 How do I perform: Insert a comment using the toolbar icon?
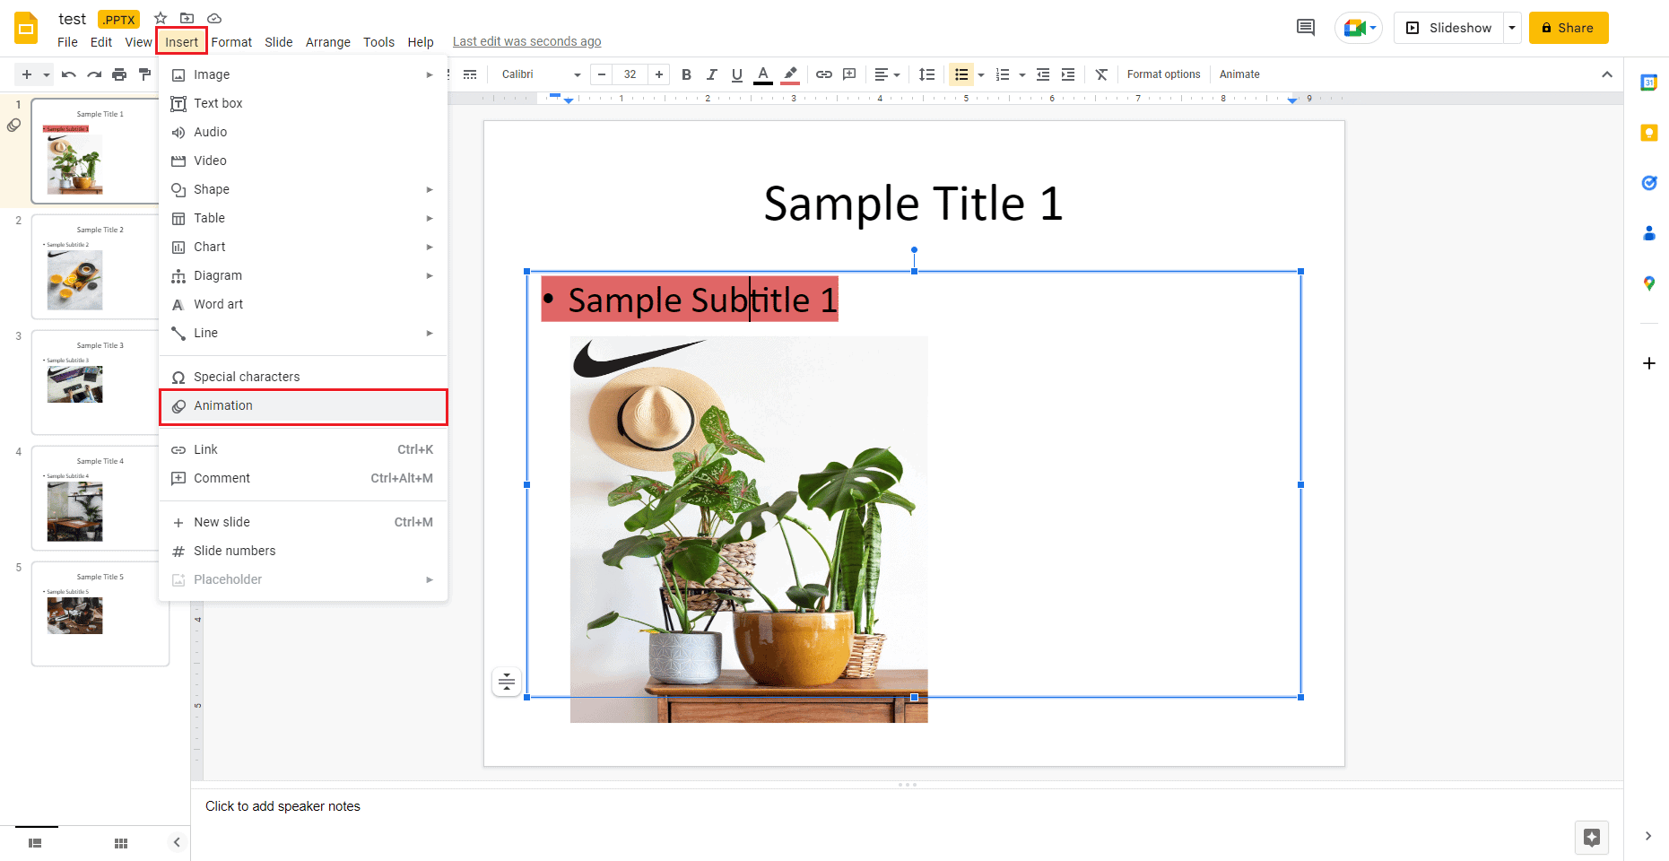click(849, 74)
